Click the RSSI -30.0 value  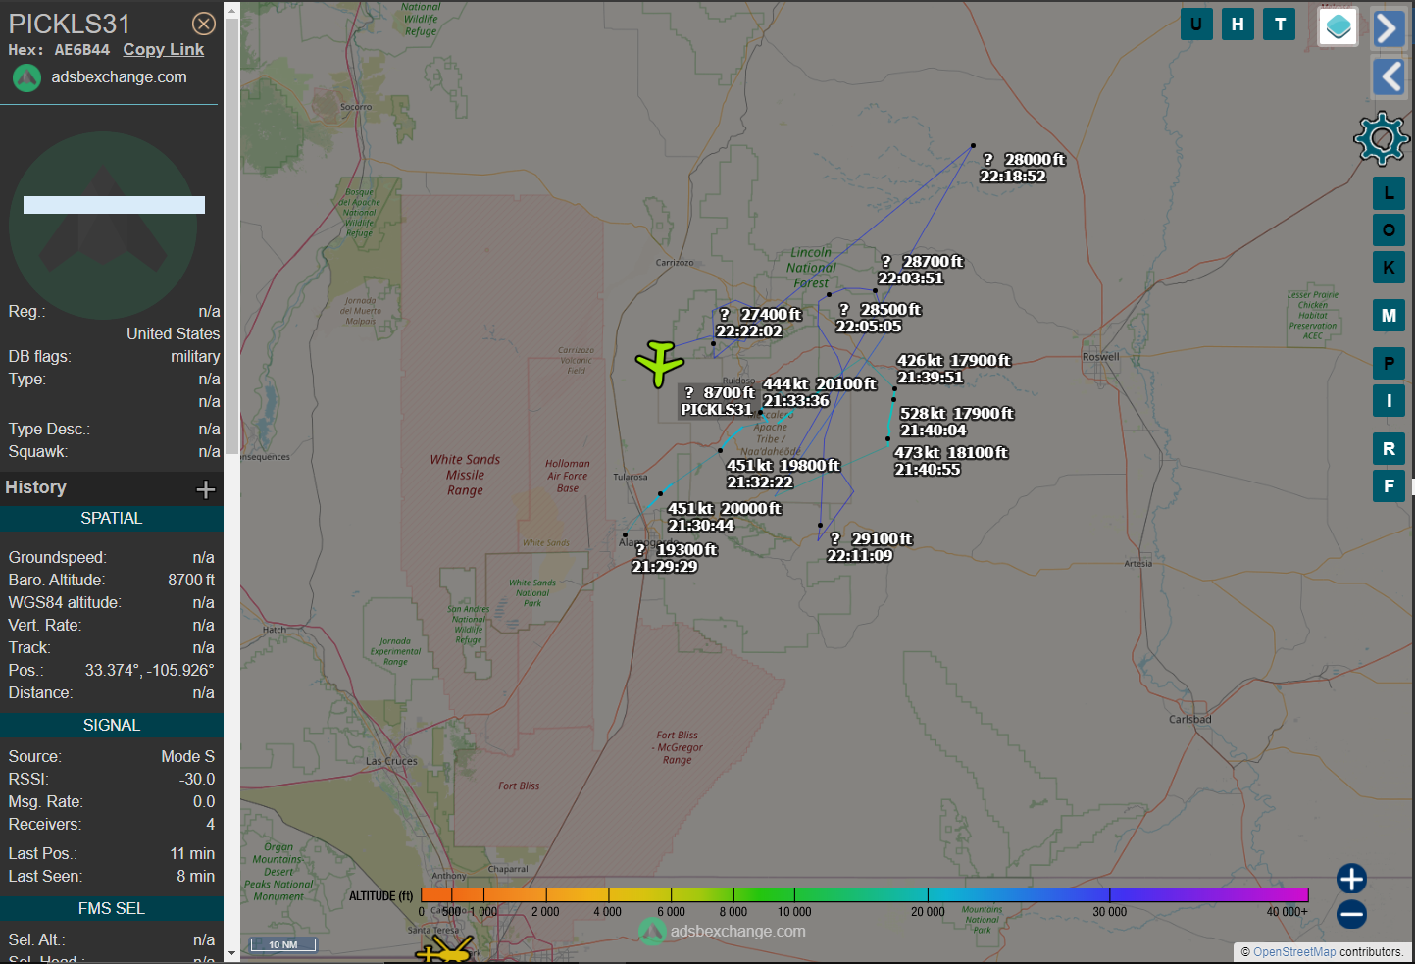pos(197,779)
